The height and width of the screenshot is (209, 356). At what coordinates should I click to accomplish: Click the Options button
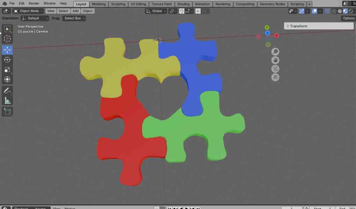tap(348, 18)
